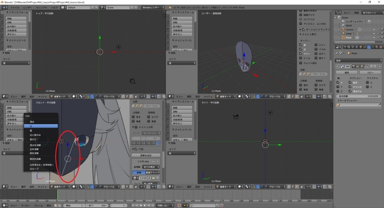Toggle the 結合 merge option checkbox
Viewport: 384px width, 208px height.
[350, 82]
